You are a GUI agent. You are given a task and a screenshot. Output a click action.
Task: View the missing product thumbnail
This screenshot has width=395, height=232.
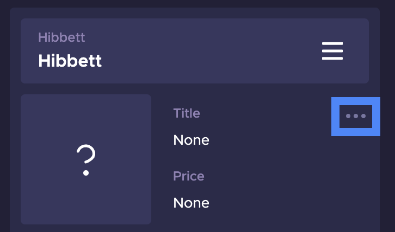[x=86, y=159]
